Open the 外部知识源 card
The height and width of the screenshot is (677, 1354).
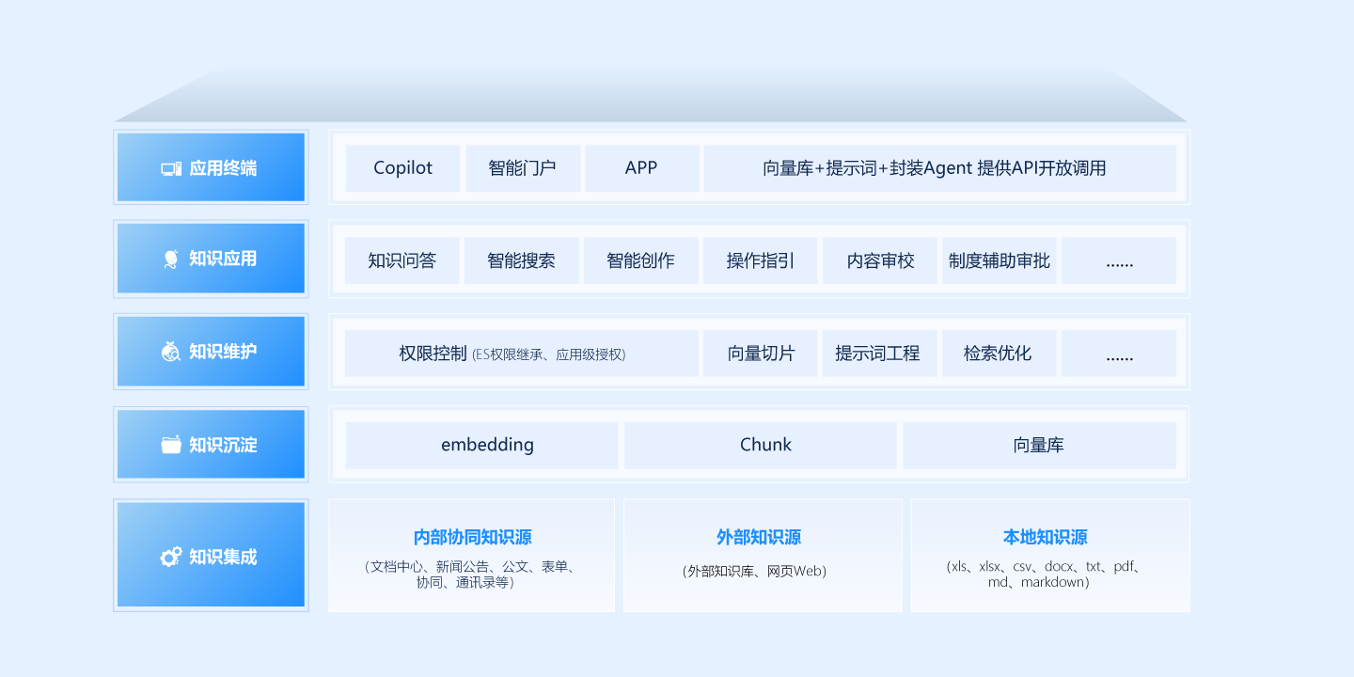(763, 555)
